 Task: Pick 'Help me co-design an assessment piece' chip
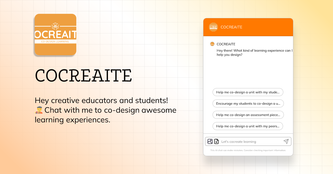(248, 115)
